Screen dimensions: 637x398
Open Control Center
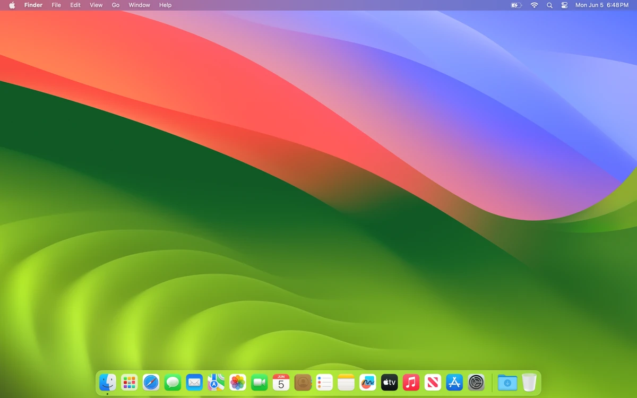tap(564, 5)
